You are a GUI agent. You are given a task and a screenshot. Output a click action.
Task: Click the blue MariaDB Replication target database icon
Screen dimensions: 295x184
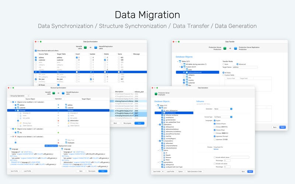point(96,47)
